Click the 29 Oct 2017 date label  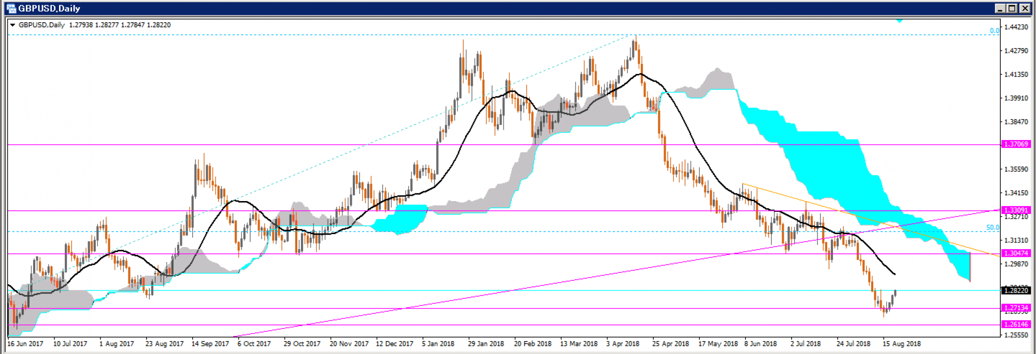pos(302,344)
